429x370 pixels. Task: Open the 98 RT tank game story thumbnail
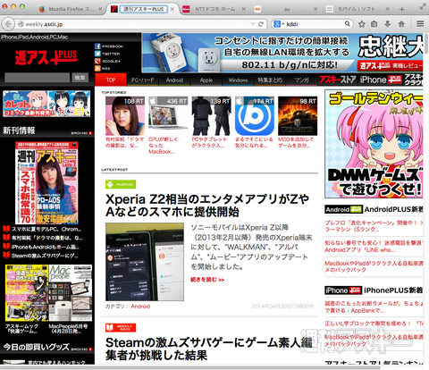pyautogui.click(x=298, y=116)
